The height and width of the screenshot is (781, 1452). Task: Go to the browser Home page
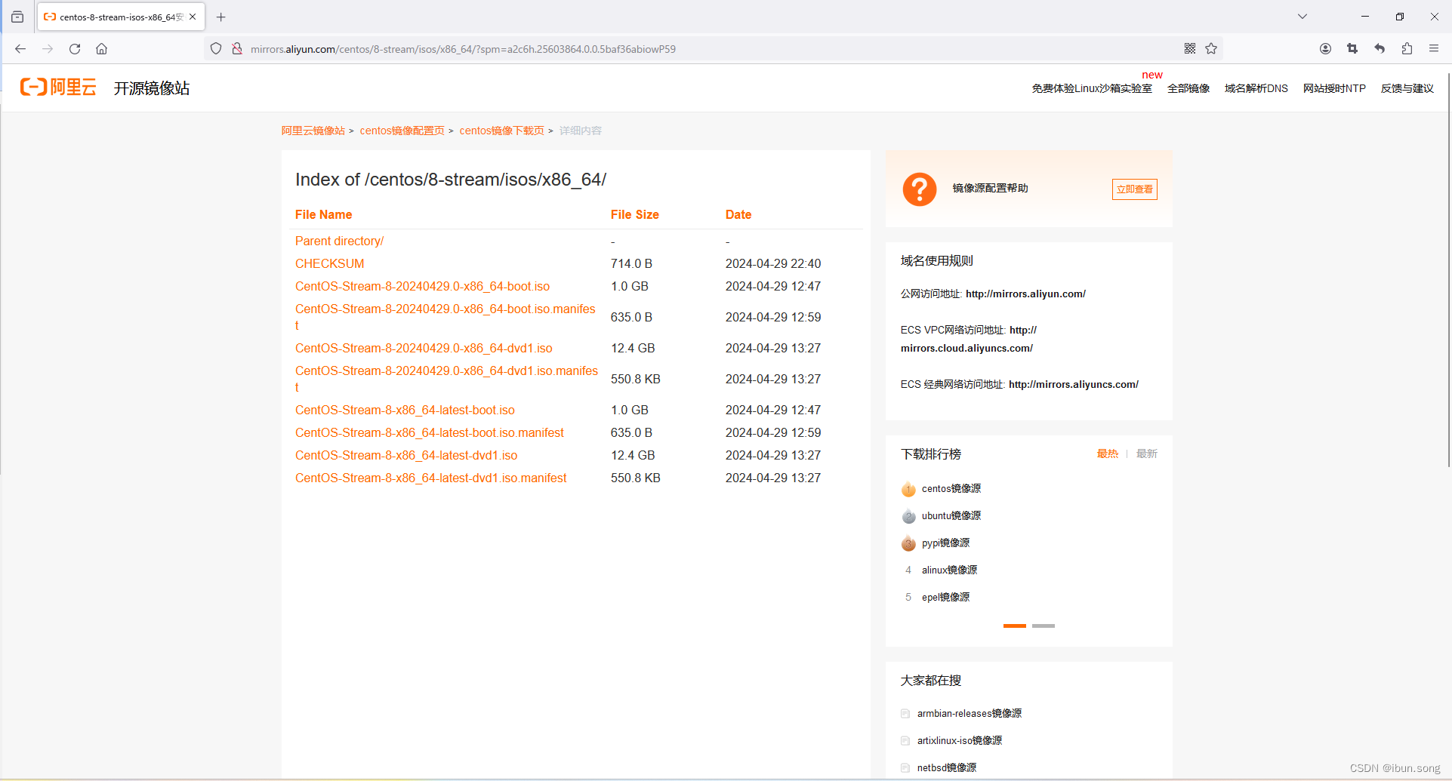[102, 49]
